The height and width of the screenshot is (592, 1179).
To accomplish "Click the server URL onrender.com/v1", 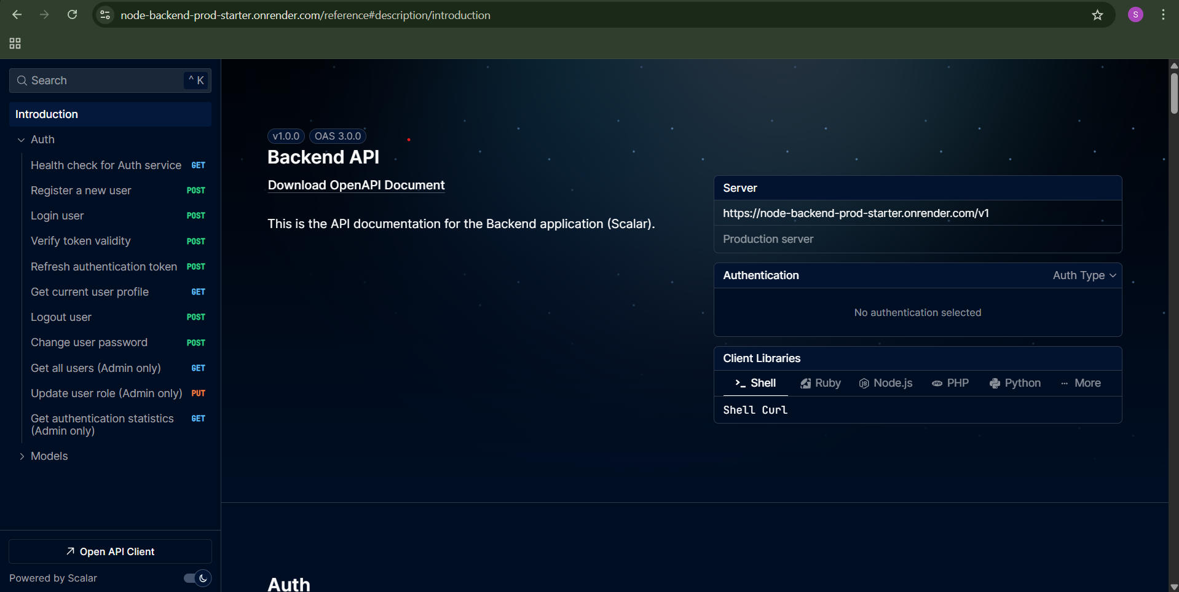I will [856, 213].
